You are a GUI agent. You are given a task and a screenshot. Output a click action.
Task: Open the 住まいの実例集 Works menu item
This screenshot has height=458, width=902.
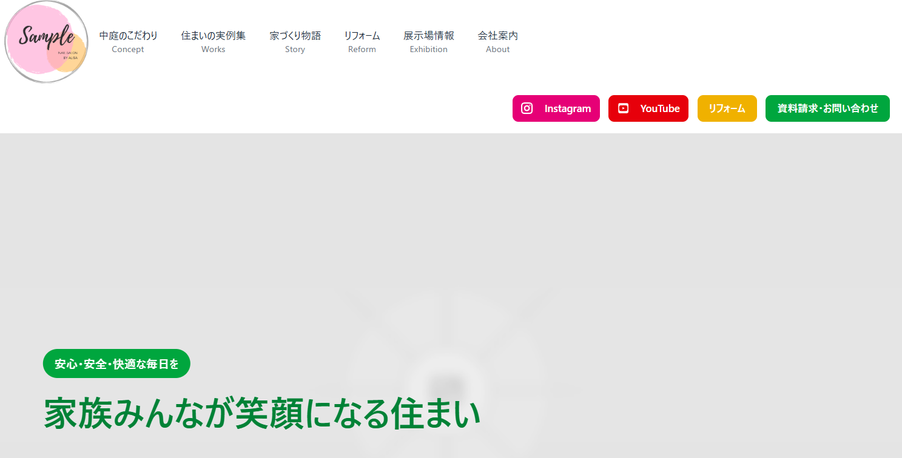(x=213, y=42)
